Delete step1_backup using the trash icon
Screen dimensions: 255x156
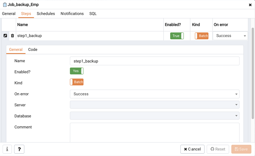point(13,36)
